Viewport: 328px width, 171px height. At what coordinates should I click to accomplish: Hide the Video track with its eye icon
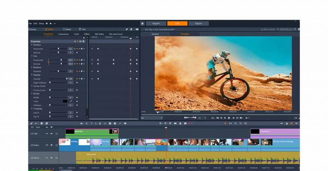pyautogui.click(x=47, y=145)
